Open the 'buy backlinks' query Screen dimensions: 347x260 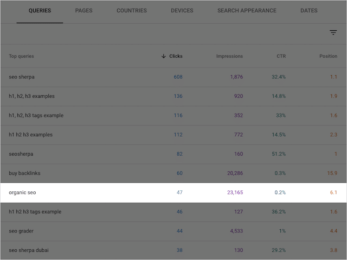pyautogui.click(x=24, y=174)
